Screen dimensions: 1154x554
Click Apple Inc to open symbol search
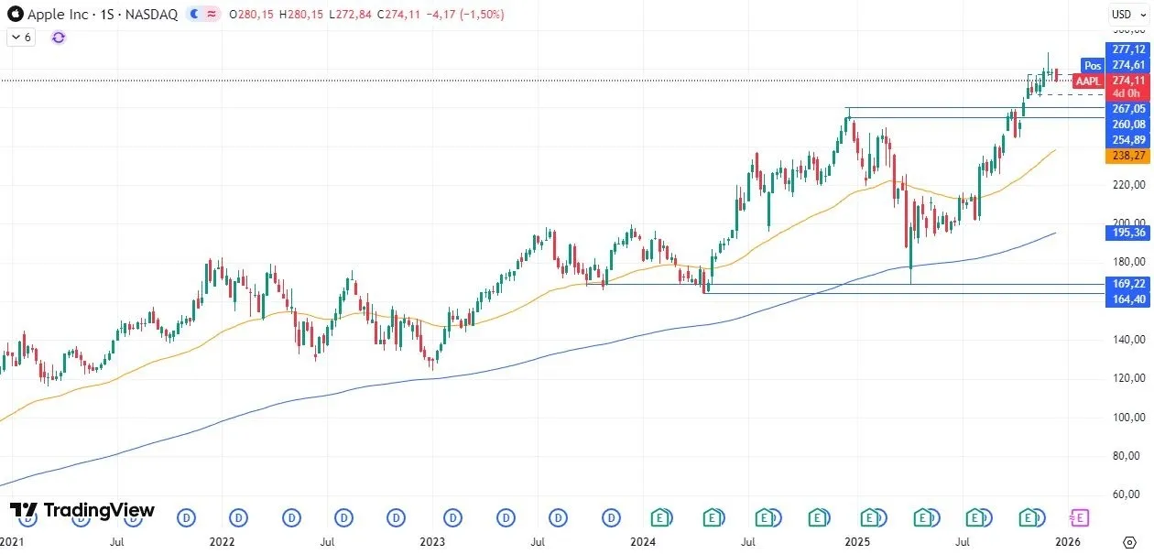point(57,15)
